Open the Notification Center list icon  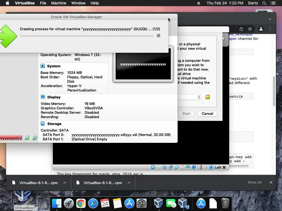273,3
